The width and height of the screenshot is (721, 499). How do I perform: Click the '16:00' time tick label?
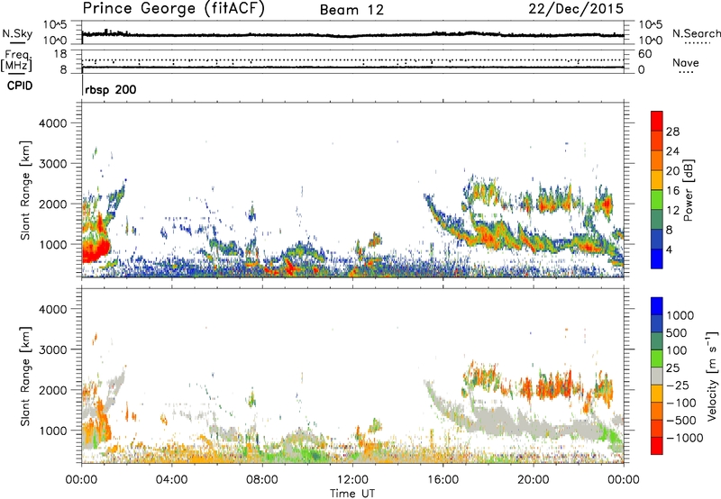pos(443,479)
